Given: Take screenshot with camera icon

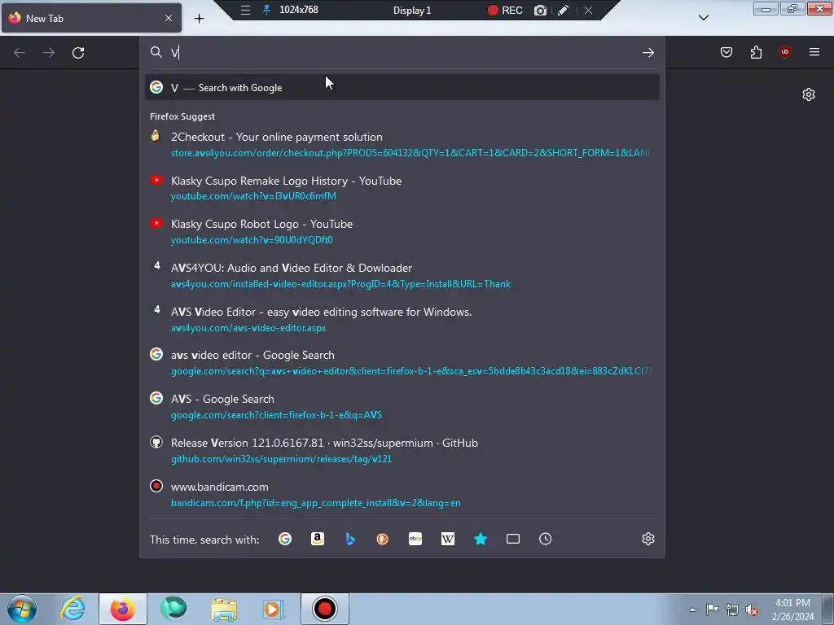Looking at the screenshot, I should tap(540, 10).
